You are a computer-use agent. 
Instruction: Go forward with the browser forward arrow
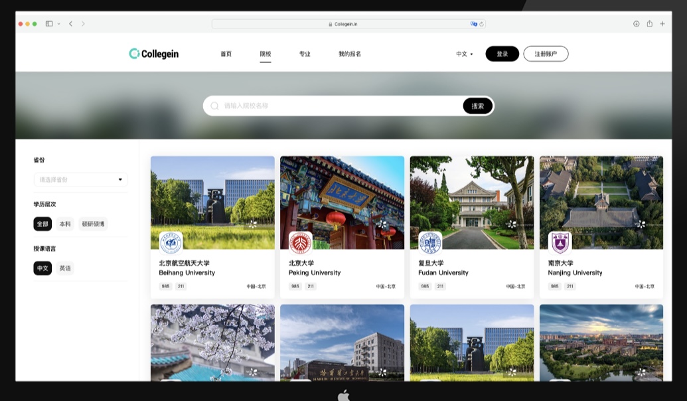83,24
